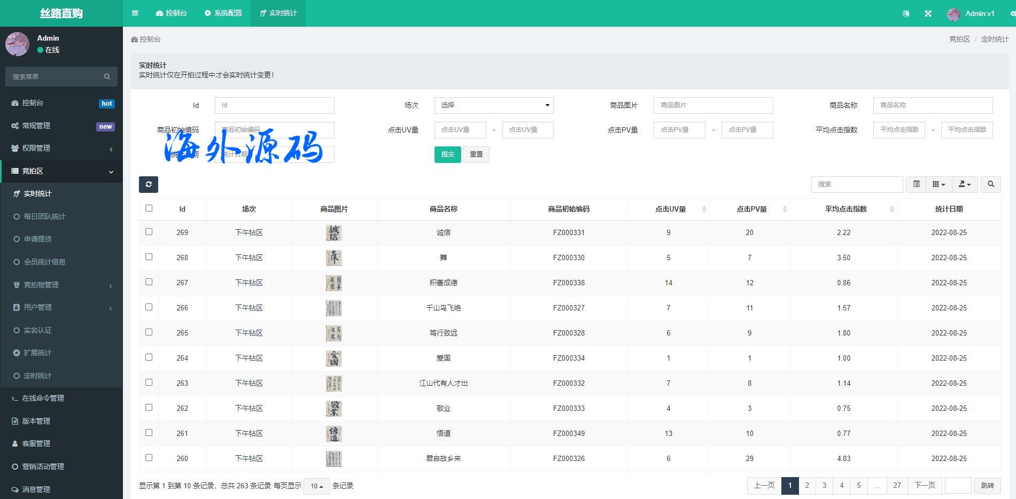Click the language switch icon in header
The height and width of the screenshot is (499, 1016).
pos(905,14)
